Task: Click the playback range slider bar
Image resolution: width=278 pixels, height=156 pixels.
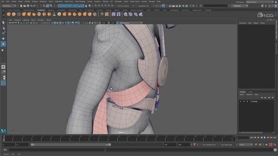Action: point(71,145)
